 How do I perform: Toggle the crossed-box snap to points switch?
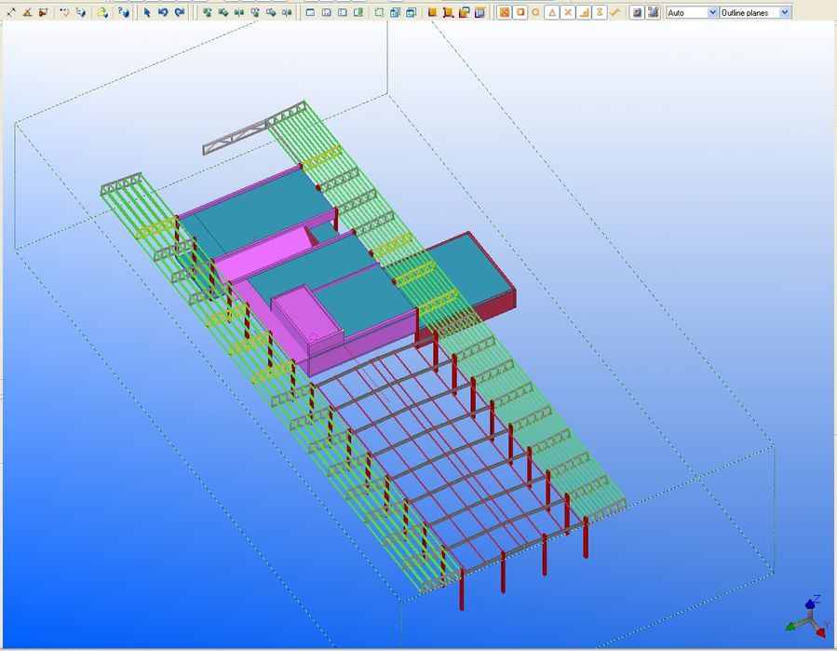504,12
